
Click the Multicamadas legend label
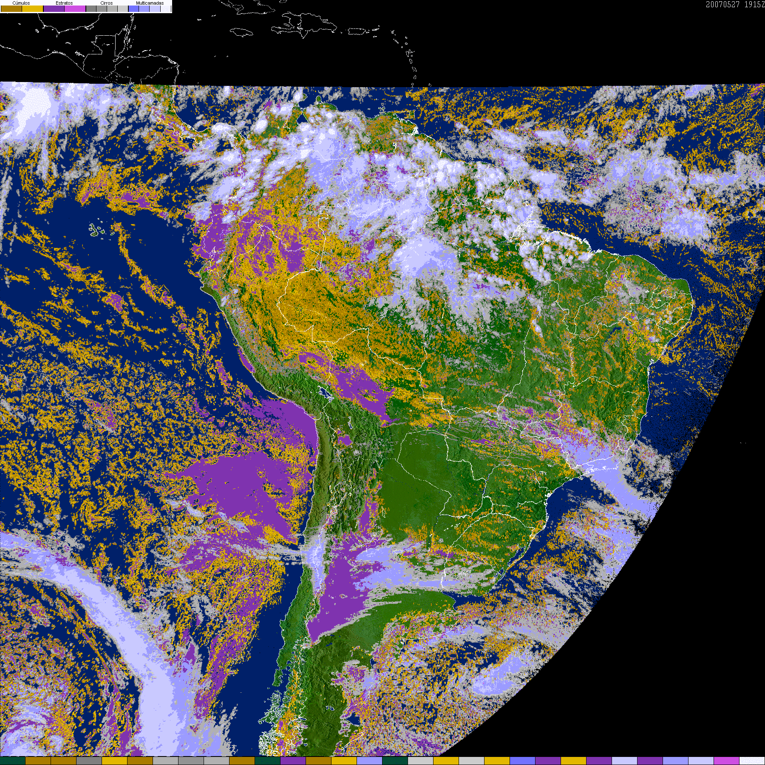(150, 3)
